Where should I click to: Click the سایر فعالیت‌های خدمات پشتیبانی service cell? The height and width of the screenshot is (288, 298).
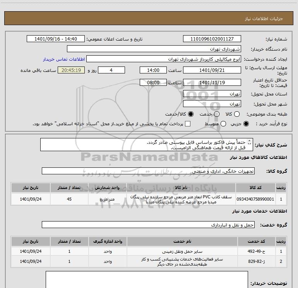[182, 261]
